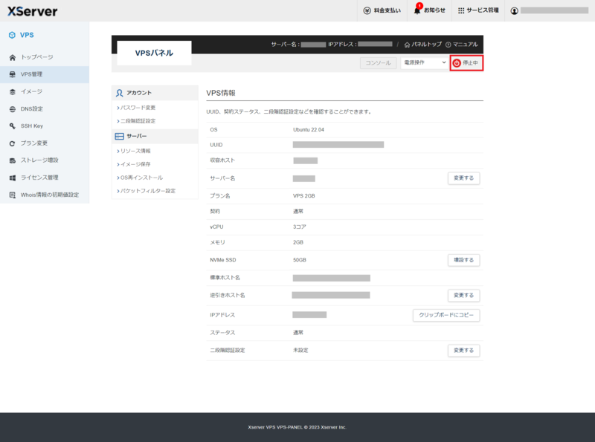Click the home icon beside トップページ
The width and height of the screenshot is (595, 442).
tap(13, 57)
